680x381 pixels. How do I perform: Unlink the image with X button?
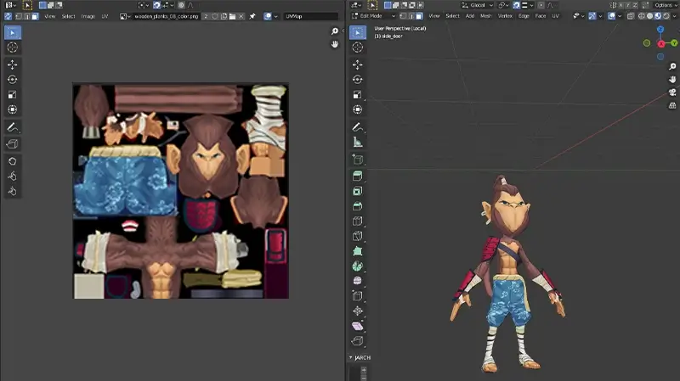point(241,16)
